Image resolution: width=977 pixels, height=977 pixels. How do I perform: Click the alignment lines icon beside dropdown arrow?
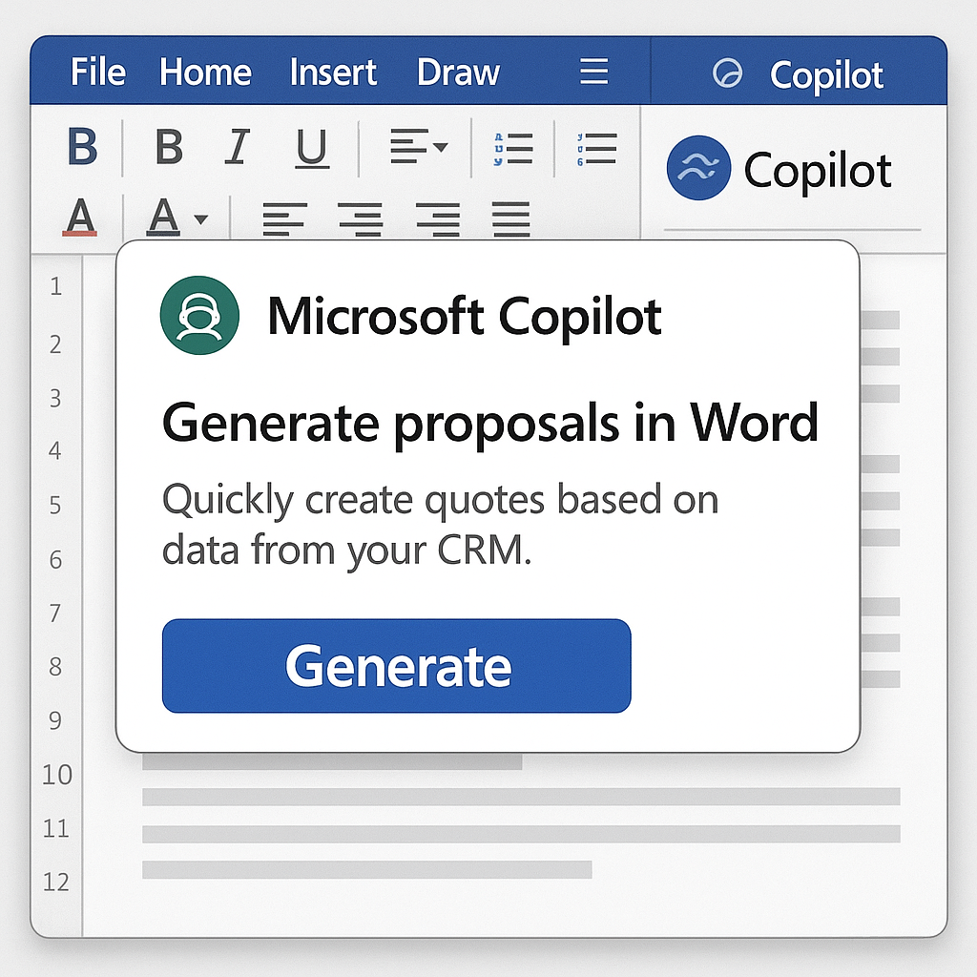[x=409, y=146]
